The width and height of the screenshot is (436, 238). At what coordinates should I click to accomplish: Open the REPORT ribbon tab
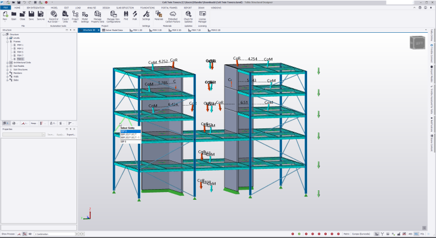(188, 8)
